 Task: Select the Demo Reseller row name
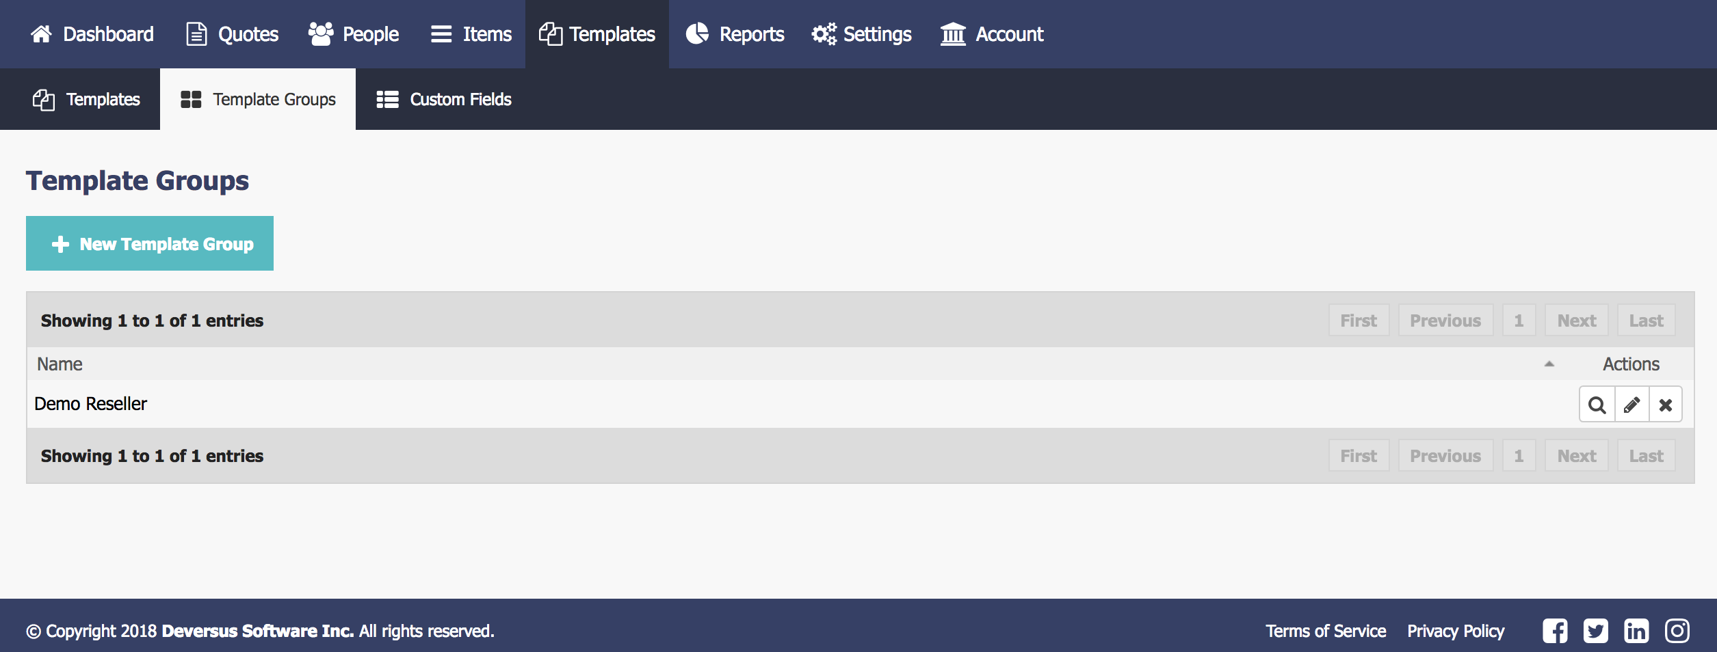click(x=91, y=404)
